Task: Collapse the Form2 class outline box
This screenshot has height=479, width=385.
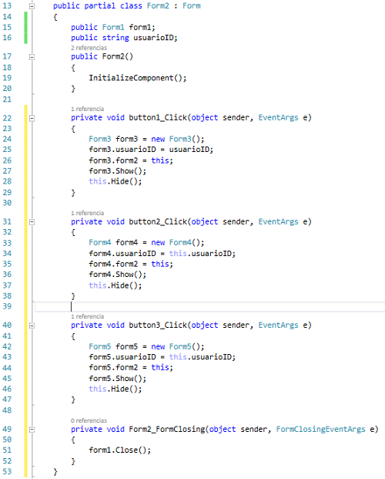Action: [32, 6]
